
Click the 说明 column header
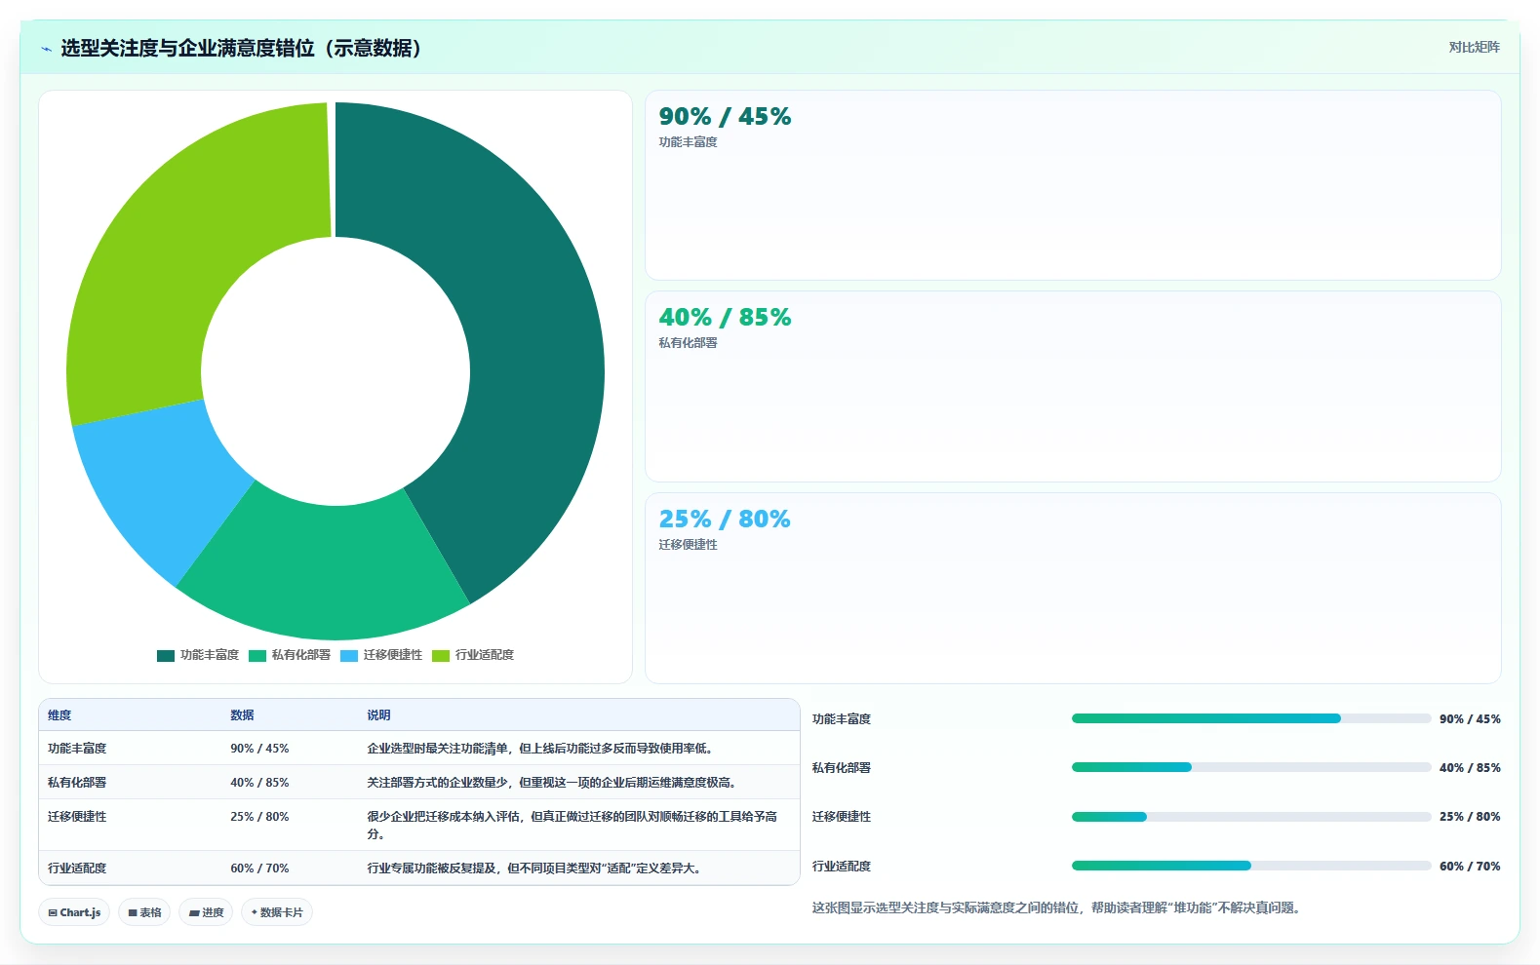pos(378,715)
